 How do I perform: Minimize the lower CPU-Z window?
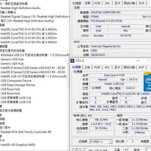pyautogui.click(x=138, y=61)
